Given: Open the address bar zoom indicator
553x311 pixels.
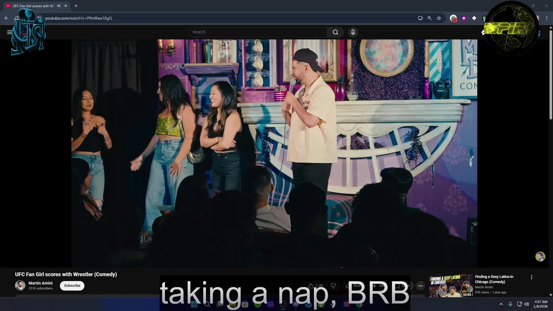Looking at the screenshot, I should [x=429, y=18].
